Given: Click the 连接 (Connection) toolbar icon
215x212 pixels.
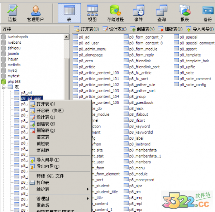Looking at the screenshot, I should pyautogui.click(x=13, y=13).
